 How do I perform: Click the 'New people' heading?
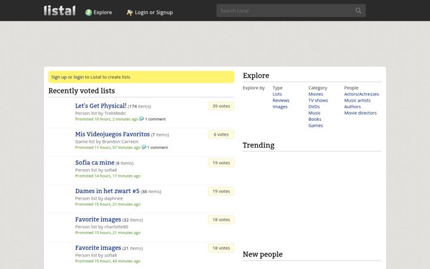[x=262, y=255]
